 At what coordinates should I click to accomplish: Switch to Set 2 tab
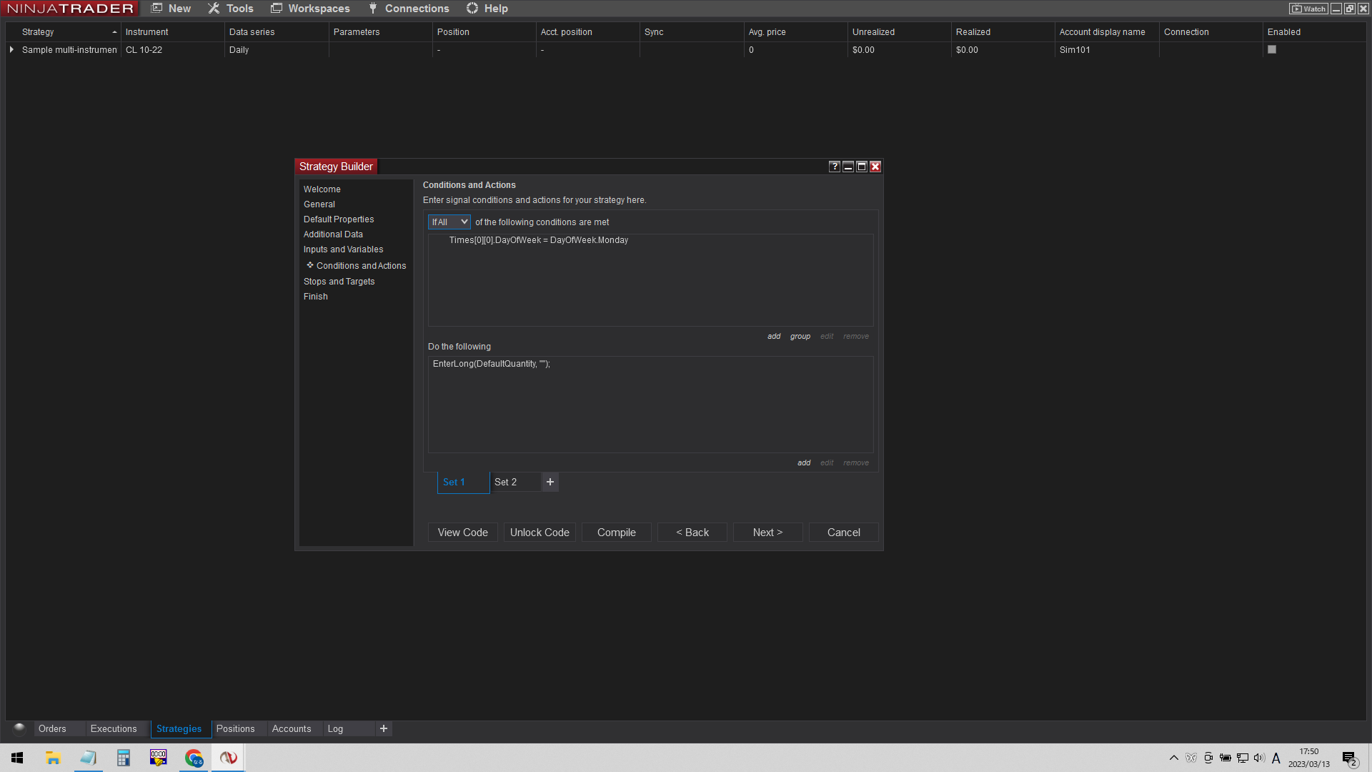point(506,482)
